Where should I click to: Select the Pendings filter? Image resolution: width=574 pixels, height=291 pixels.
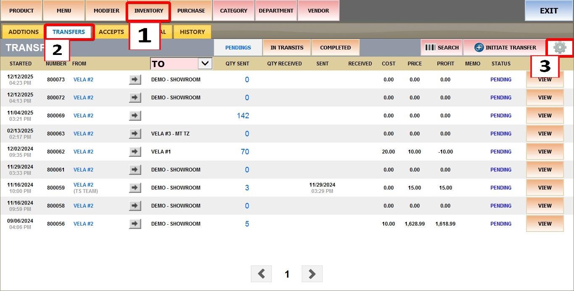pyautogui.click(x=238, y=48)
